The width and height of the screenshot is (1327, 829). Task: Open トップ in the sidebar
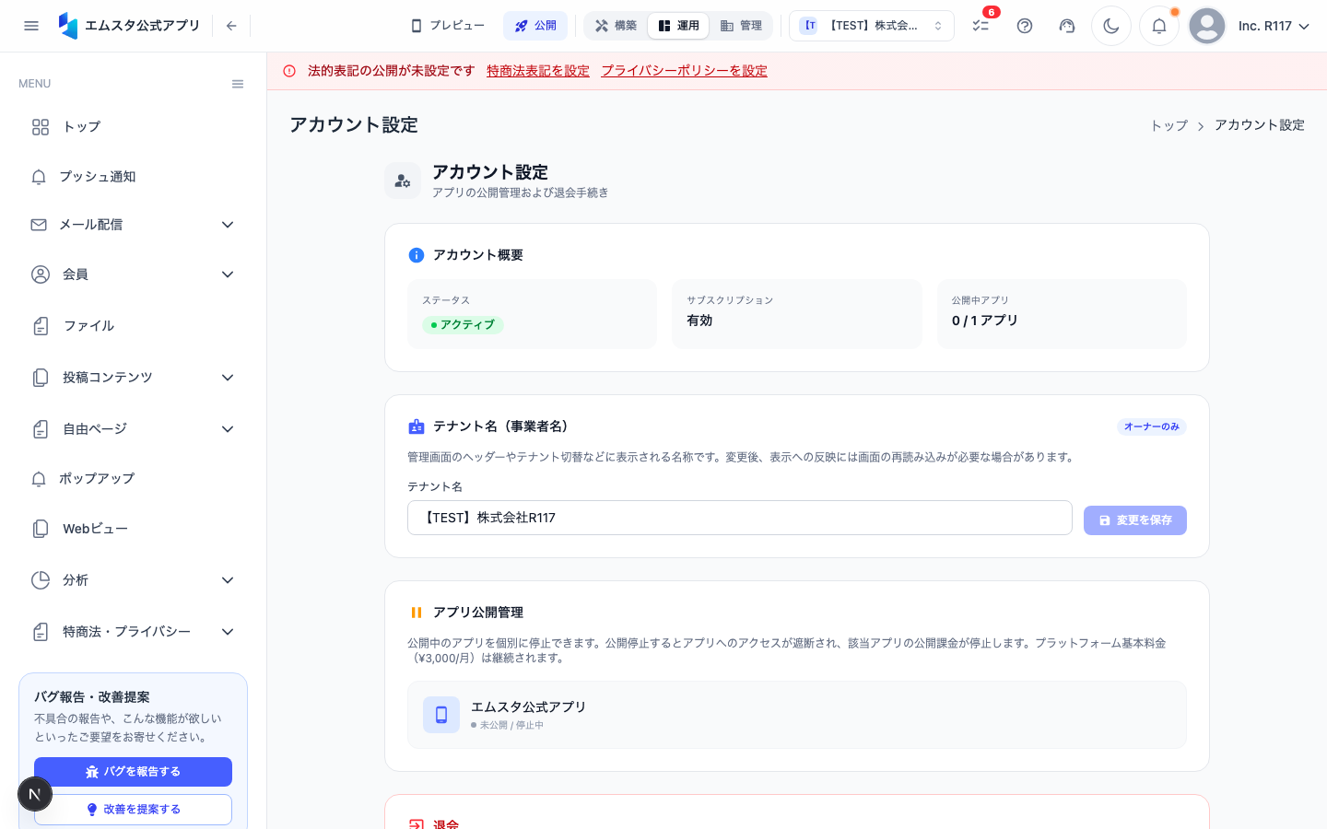134,127
